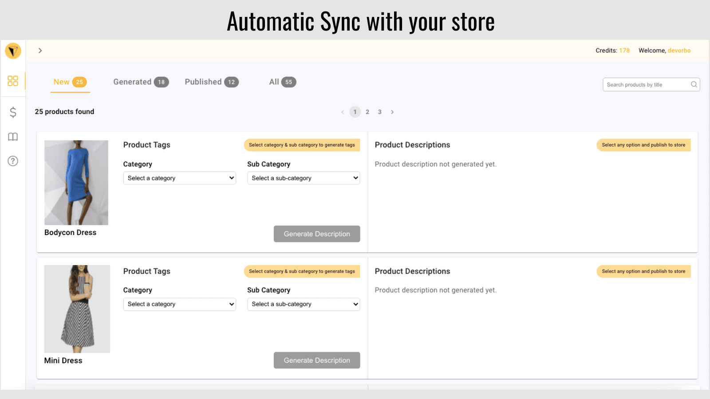Open Sub Category selector for Mini Dress
710x399 pixels.
coord(303,304)
